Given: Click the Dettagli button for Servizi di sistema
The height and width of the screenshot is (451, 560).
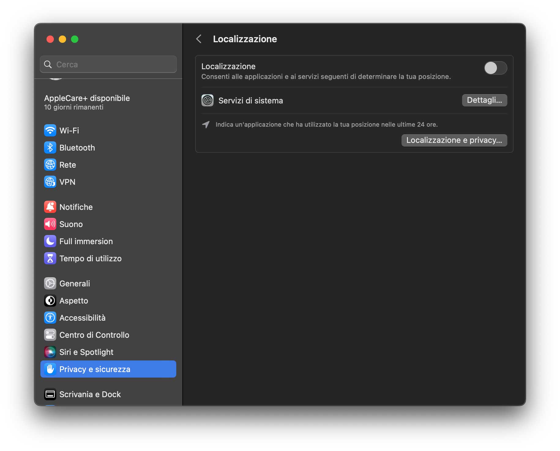Looking at the screenshot, I should (x=484, y=100).
